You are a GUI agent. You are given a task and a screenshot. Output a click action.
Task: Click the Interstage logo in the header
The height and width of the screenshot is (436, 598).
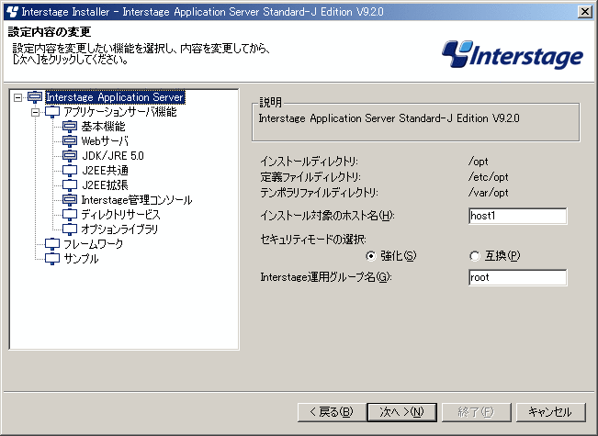tap(513, 54)
